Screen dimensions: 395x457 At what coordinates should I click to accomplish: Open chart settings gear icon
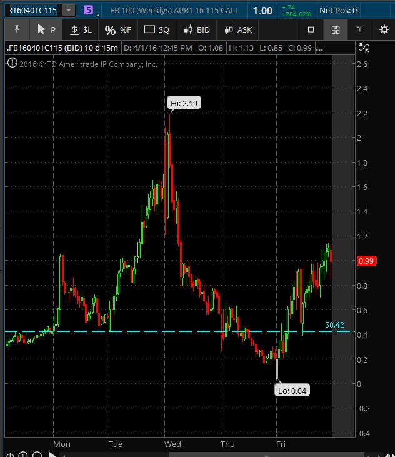(x=384, y=29)
